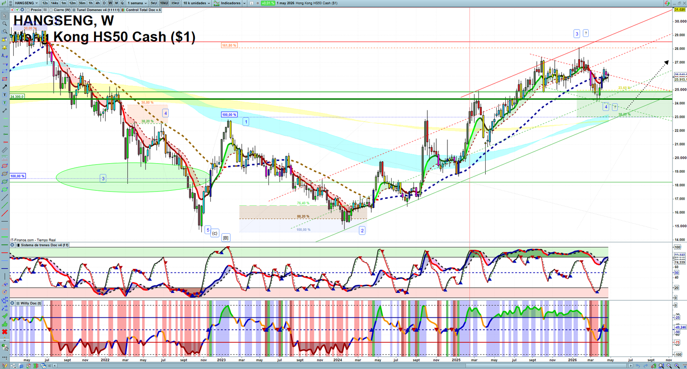The width and height of the screenshot is (687, 369).
Task: Switch timeframe to W (weekly)
Action: point(110,3)
